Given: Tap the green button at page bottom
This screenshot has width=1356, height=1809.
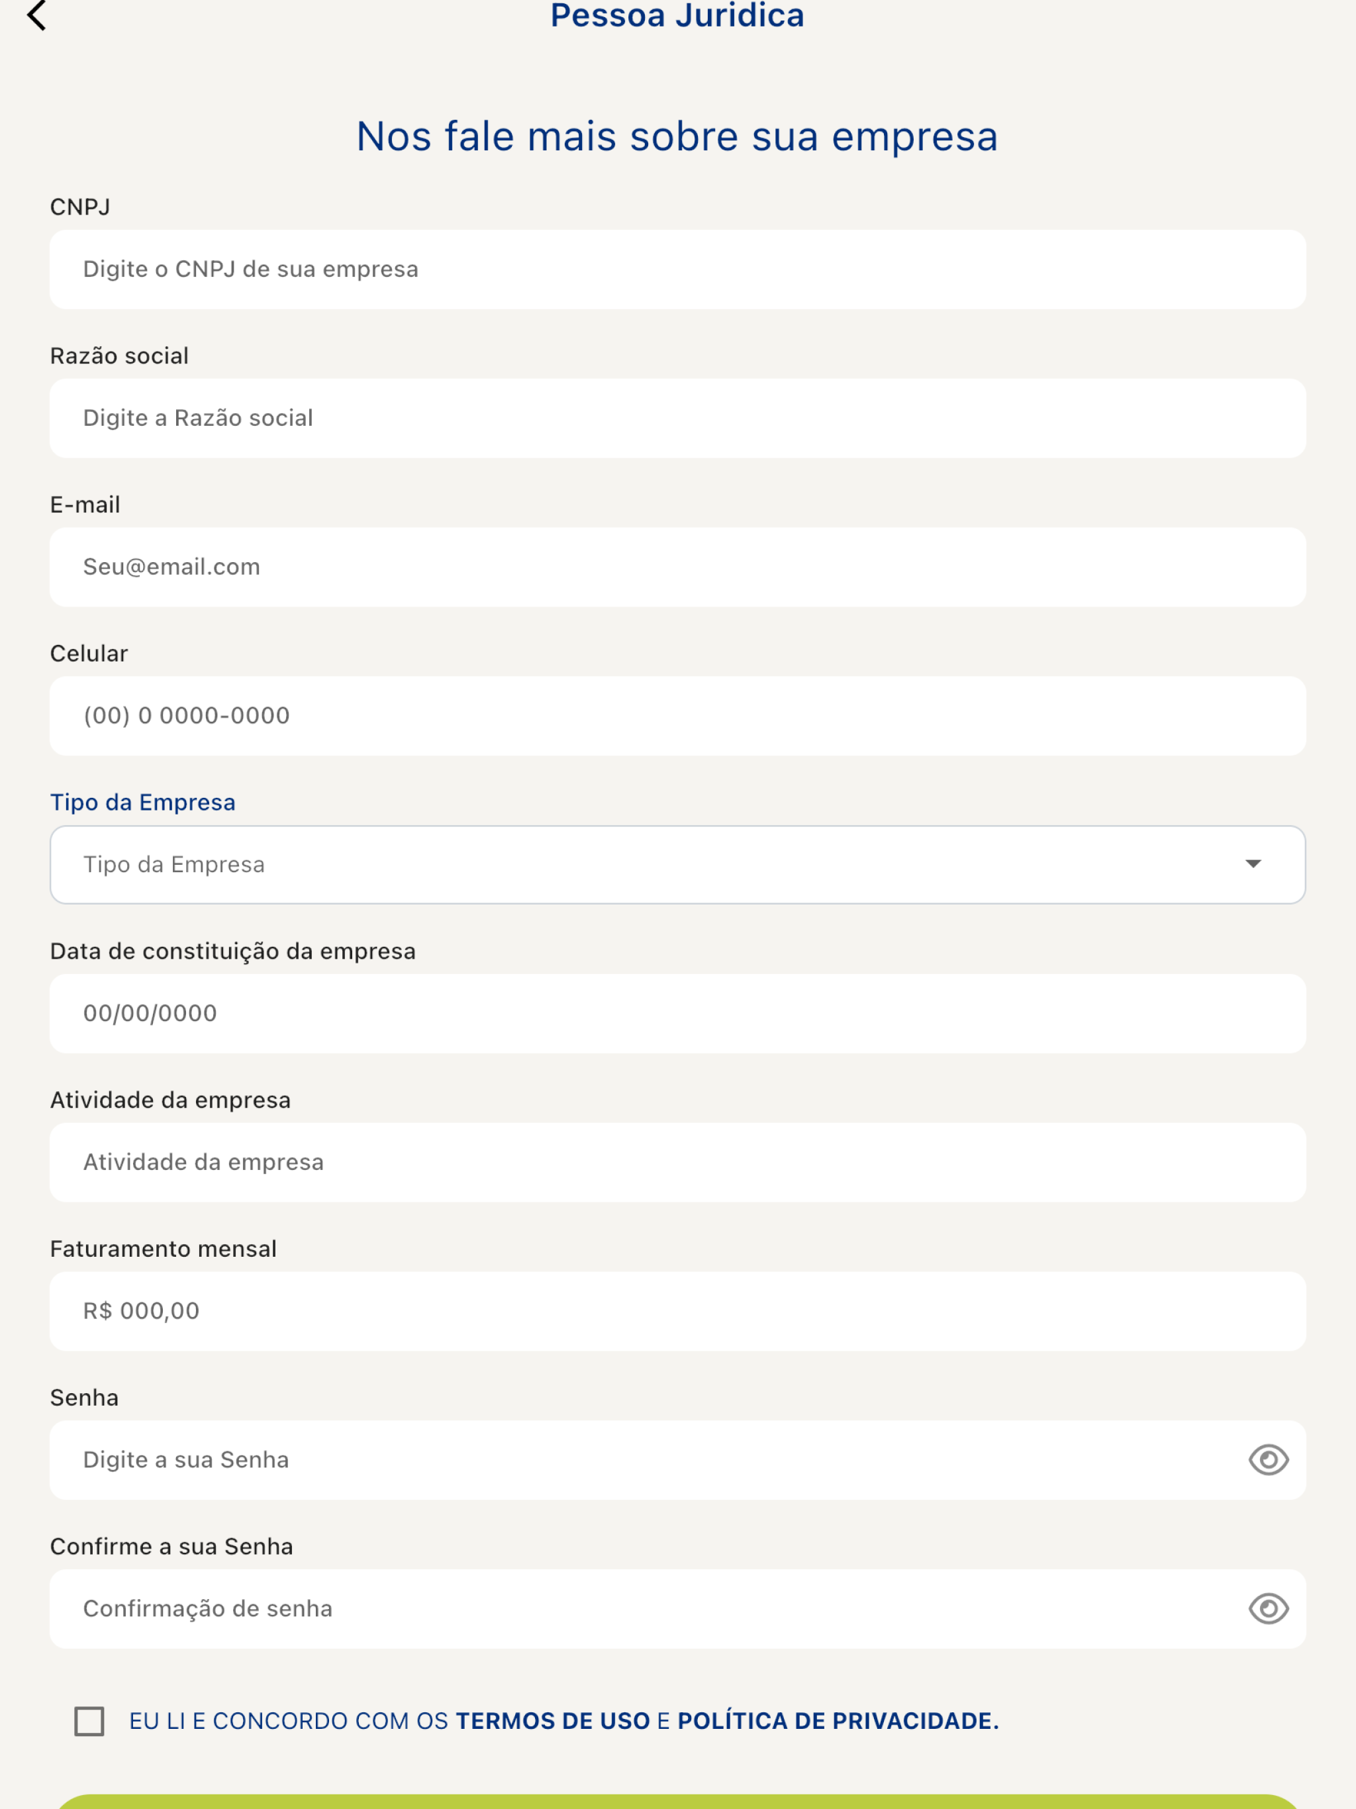Looking at the screenshot, I should (x=677, y=1801).
